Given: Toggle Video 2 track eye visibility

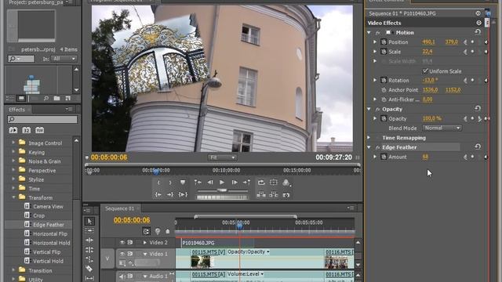Looking at the screenshot, I should (x=122, y=242).
